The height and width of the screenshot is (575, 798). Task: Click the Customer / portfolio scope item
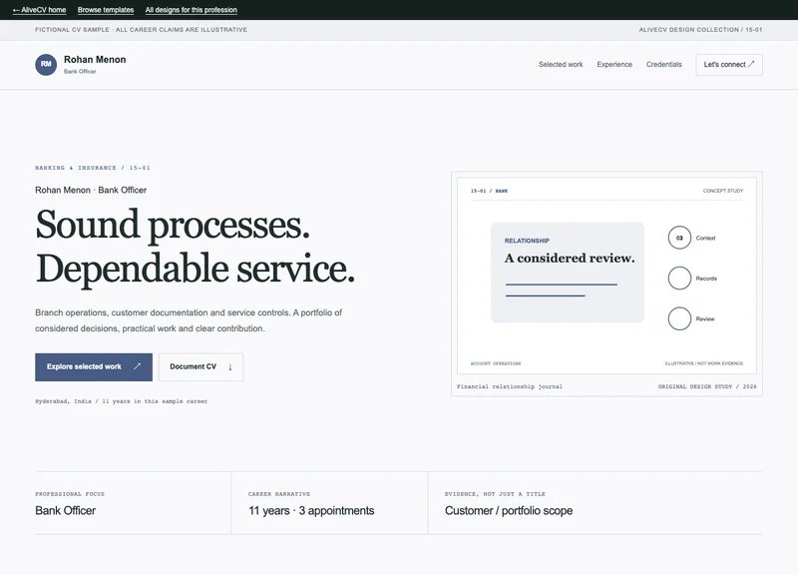click(509, 510)
